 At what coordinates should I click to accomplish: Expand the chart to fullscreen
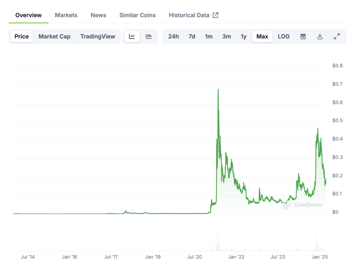pos(337,36)
